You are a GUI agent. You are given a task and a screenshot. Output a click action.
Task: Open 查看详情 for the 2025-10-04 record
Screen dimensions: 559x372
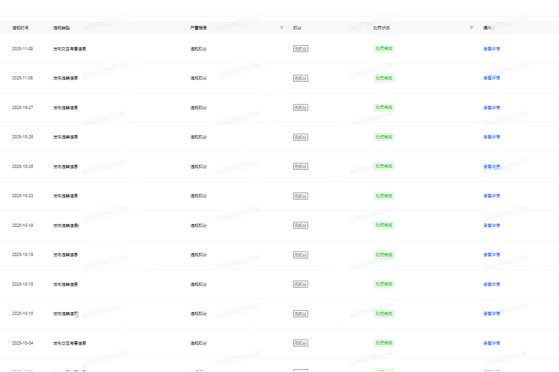pyautogui.click(x=491, y=343)
